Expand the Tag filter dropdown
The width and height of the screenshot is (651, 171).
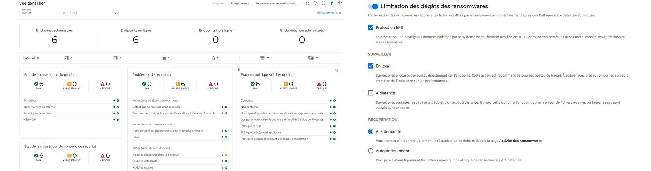click(94, 13)
